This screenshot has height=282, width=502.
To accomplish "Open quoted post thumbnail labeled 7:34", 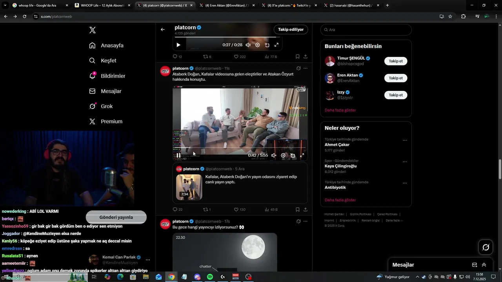I will [189, 187].
